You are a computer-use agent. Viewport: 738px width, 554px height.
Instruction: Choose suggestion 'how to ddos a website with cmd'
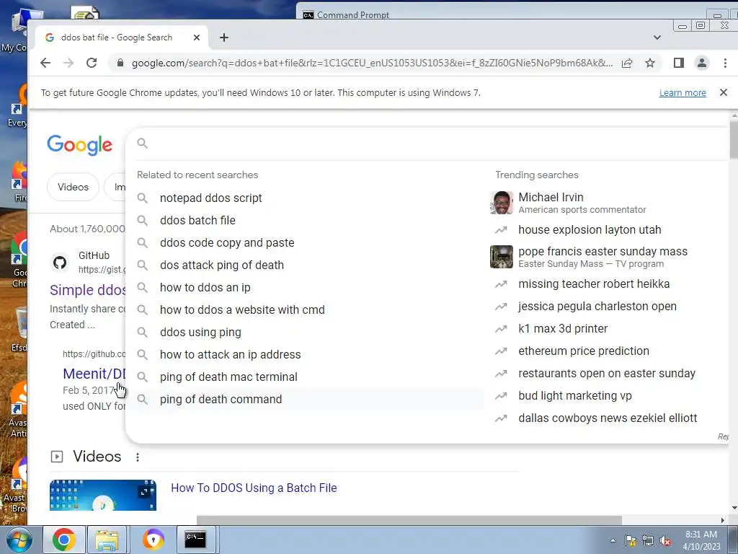(x=242, y=309)
